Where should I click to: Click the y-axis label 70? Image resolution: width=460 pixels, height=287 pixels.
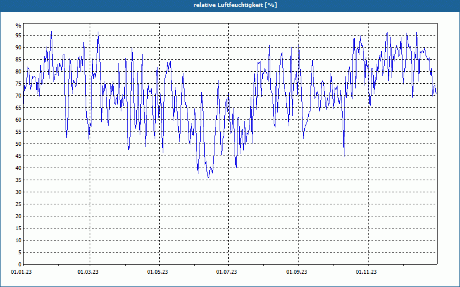pyautogui.click(x=18, y=95)
